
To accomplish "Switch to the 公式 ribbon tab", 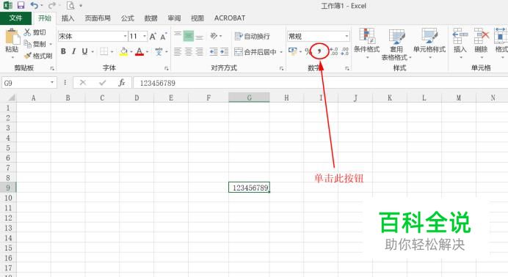I will 127,18.
